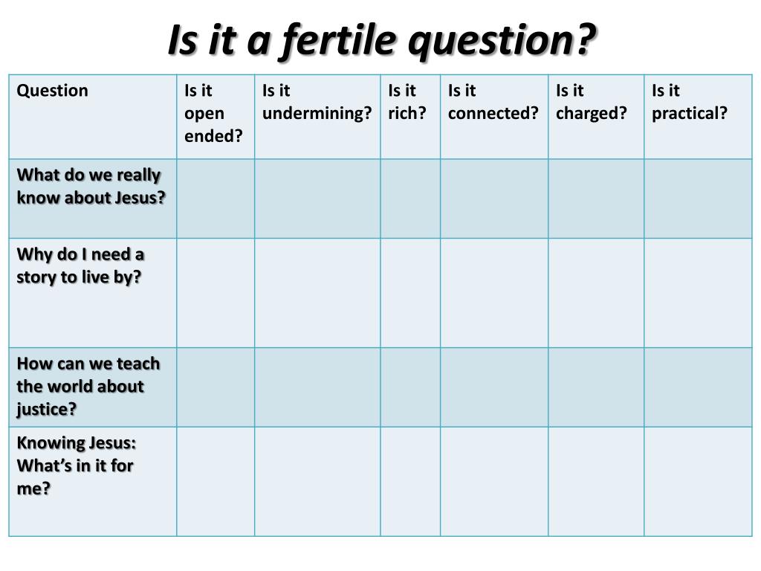Select practical cell in the justice question row
Screen dimensions: 761x571
click(698, 387)
